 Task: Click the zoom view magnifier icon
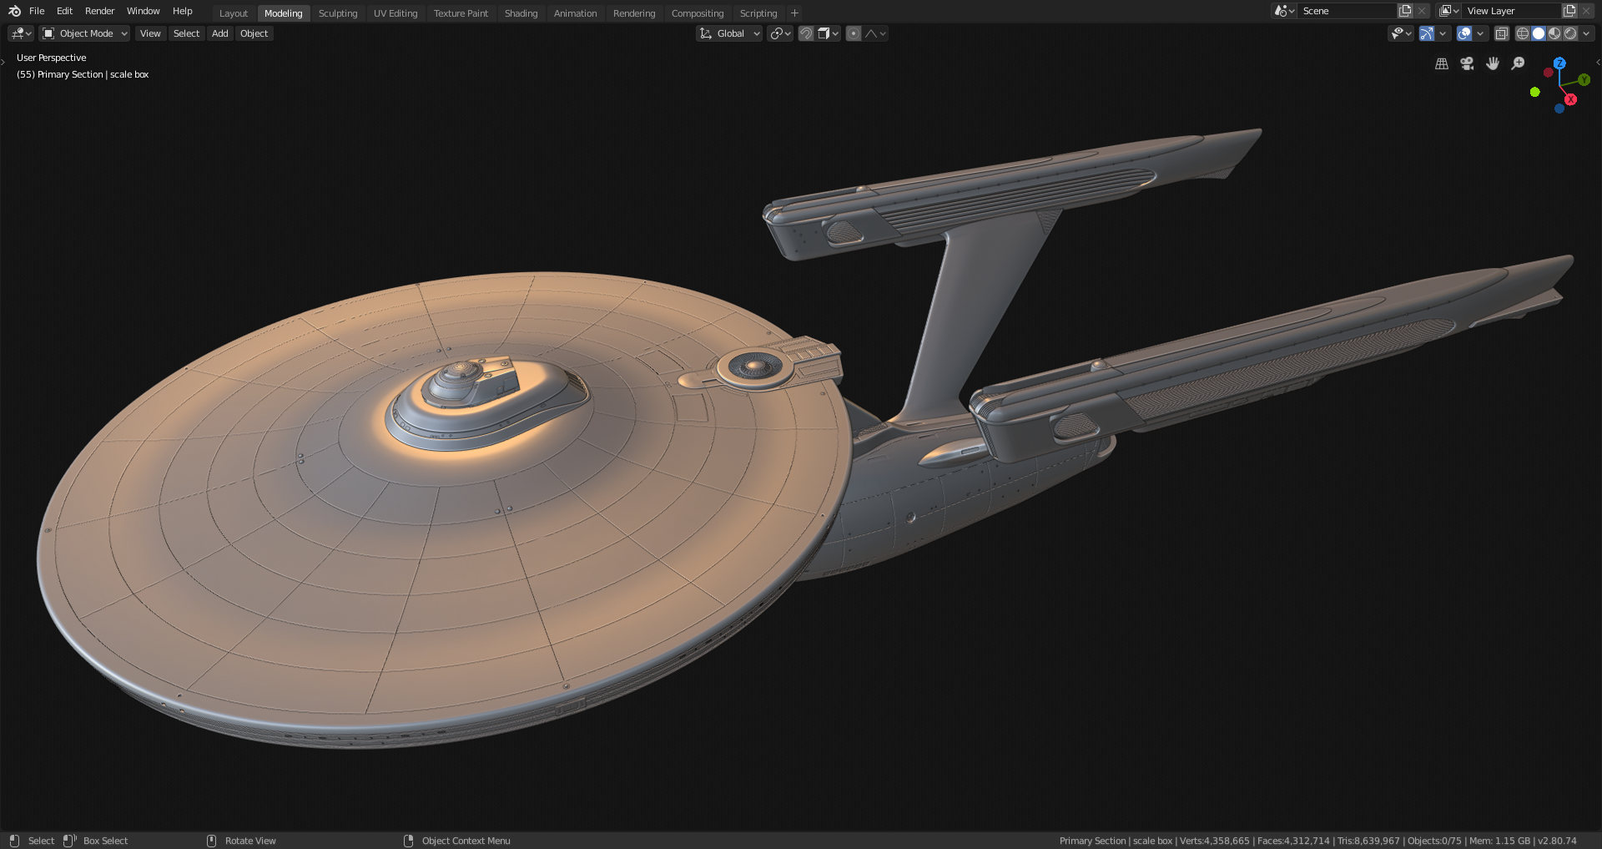(x=1519, y=63)
